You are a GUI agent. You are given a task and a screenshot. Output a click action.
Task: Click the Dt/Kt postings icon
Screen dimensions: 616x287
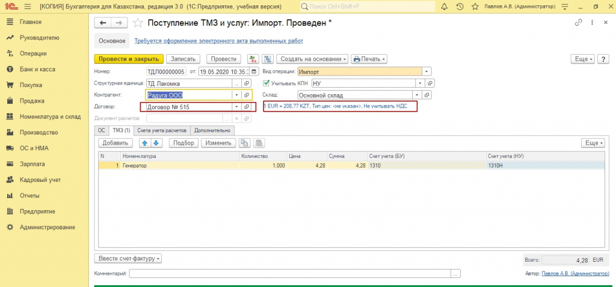click(253, 59)
